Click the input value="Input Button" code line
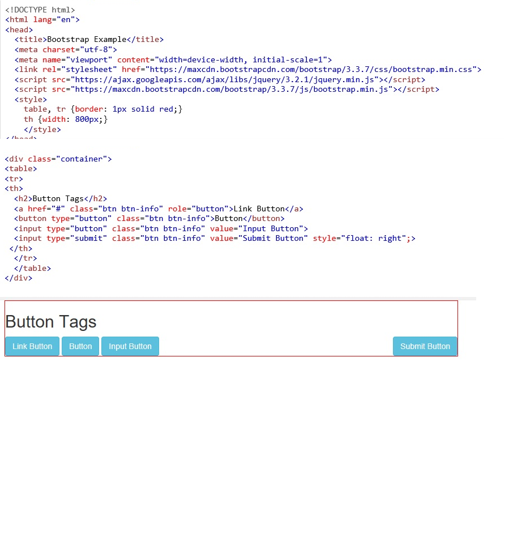 click(x=161, y=228)
